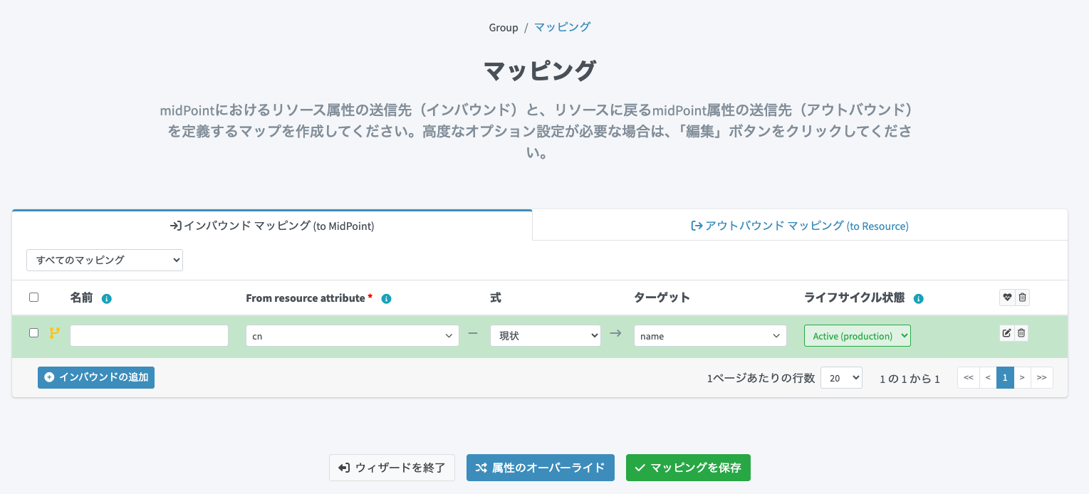Click the 1 の 1 から 1 count text

[910, 379]
